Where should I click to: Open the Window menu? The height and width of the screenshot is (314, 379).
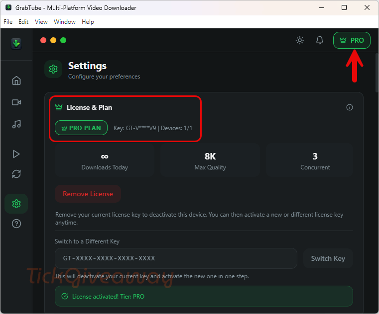click(x=65, y=22)
